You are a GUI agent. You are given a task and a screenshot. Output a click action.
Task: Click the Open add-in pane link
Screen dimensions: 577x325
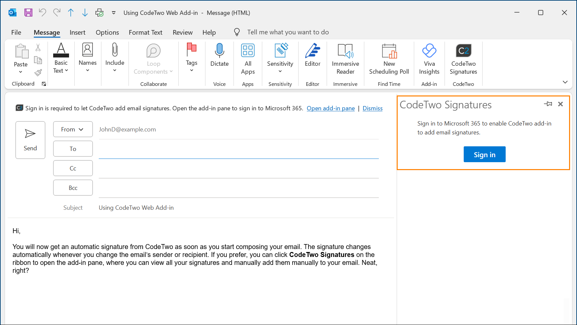click(x=331, y=108)
